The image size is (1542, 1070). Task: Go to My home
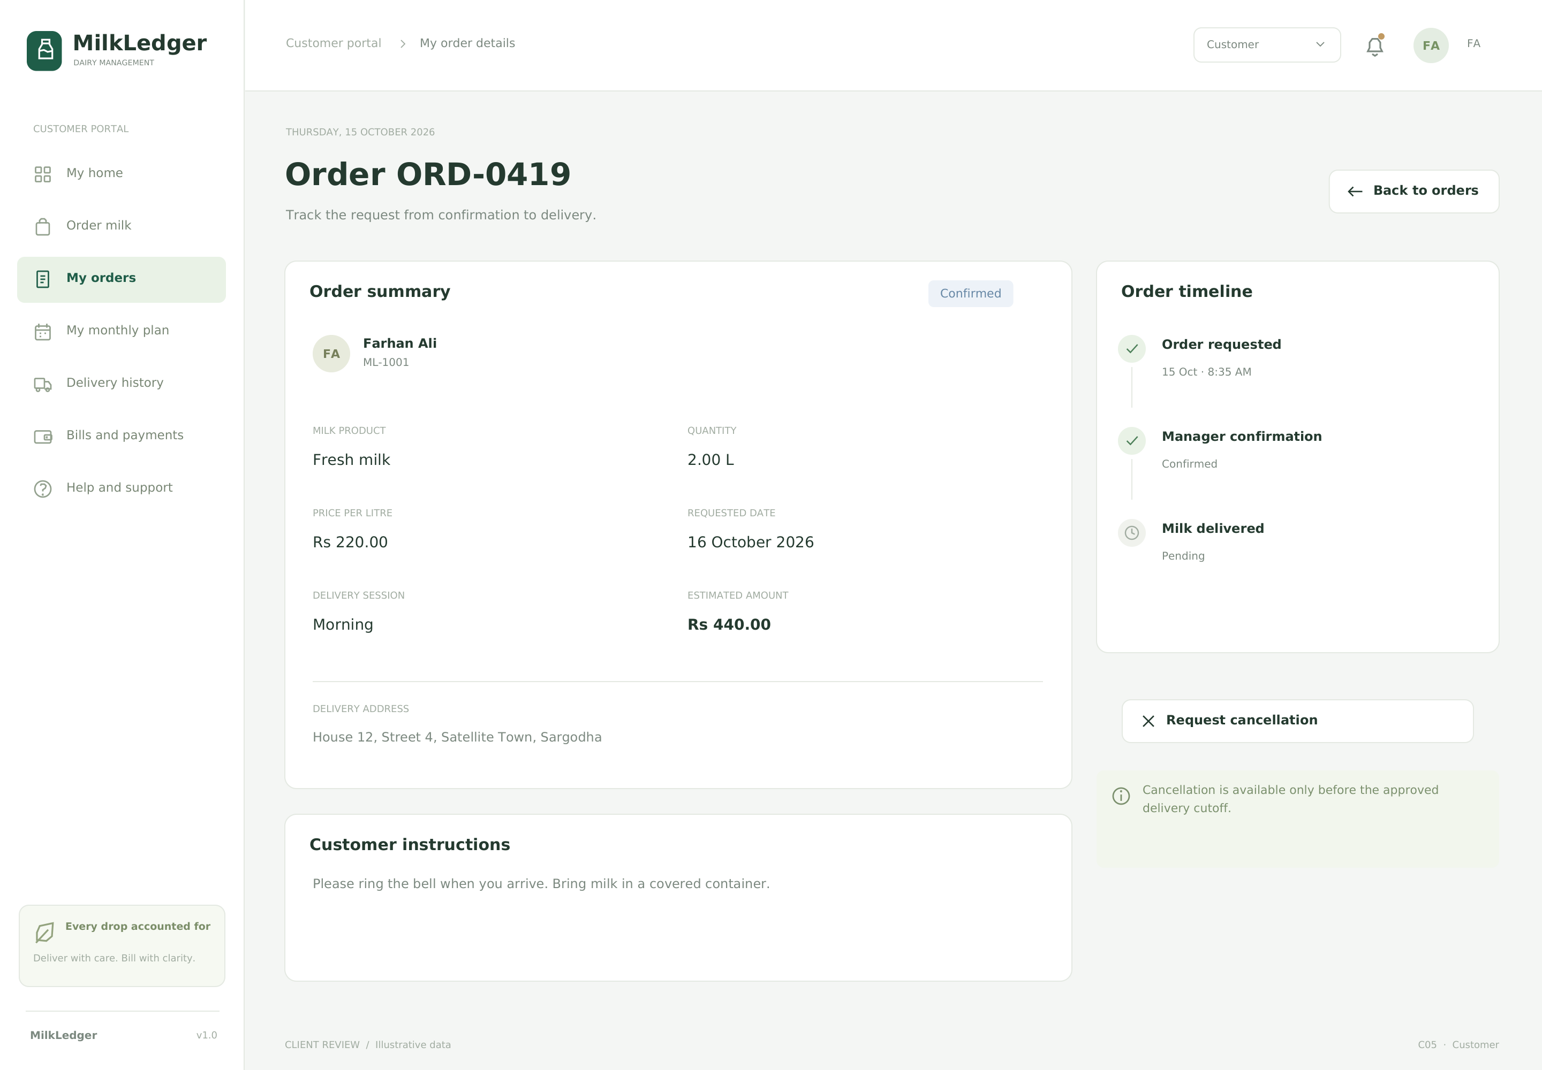122,174
